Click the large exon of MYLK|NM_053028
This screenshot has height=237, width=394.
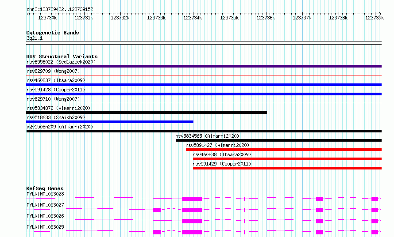(192, 199)
